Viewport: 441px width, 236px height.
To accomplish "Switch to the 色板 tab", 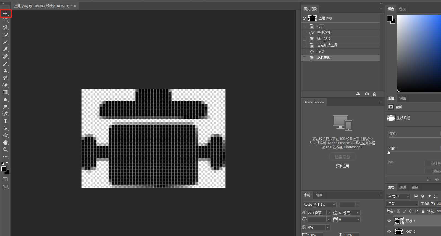I will pyautogui.click(x=403, y=9).
